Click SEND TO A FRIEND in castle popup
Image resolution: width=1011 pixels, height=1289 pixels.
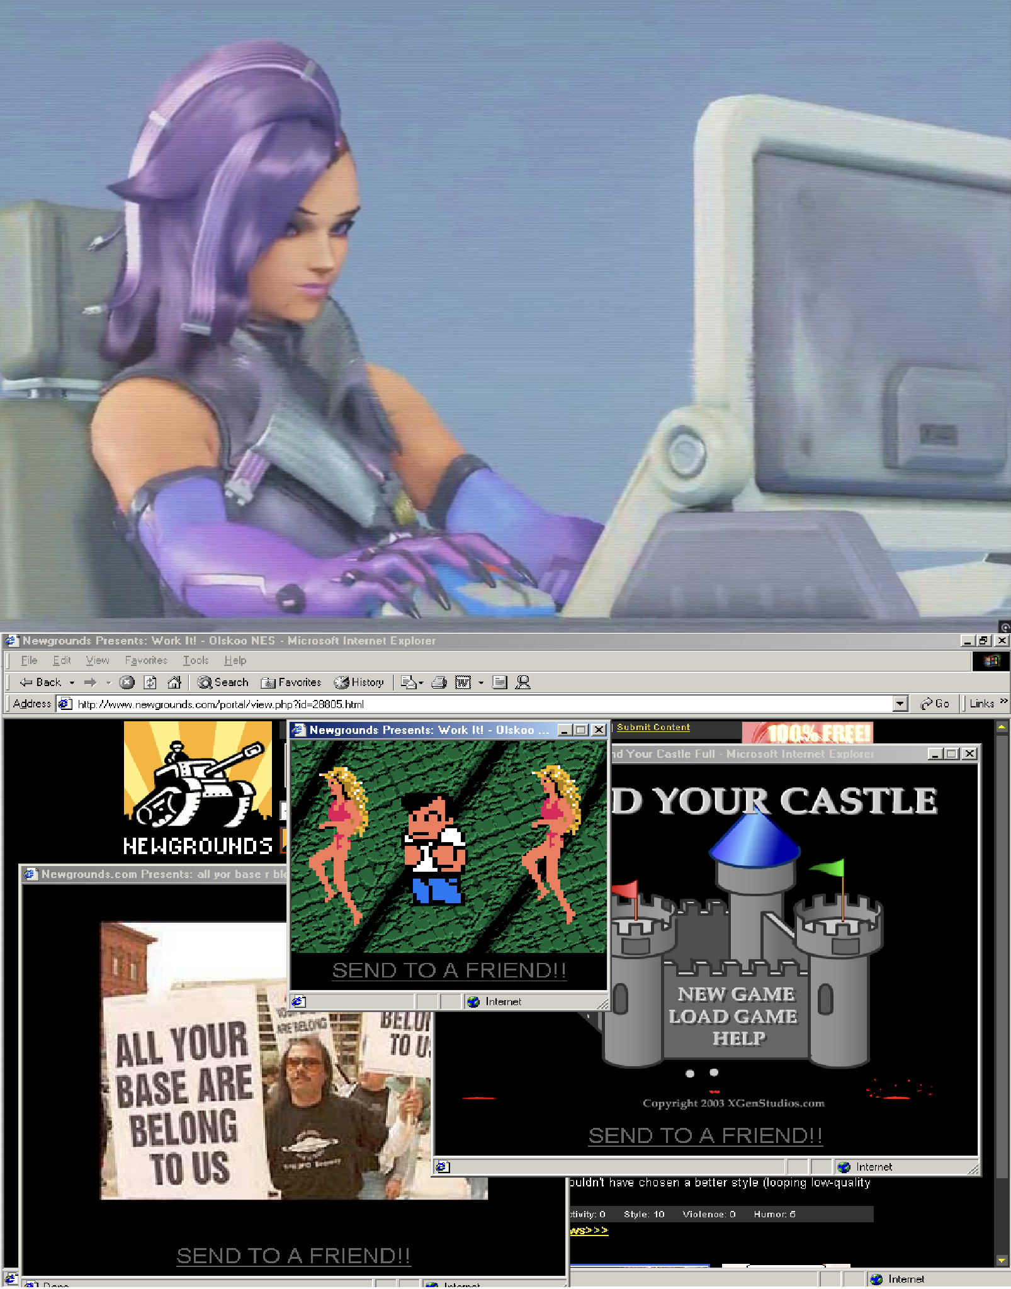click(705, 1135)
